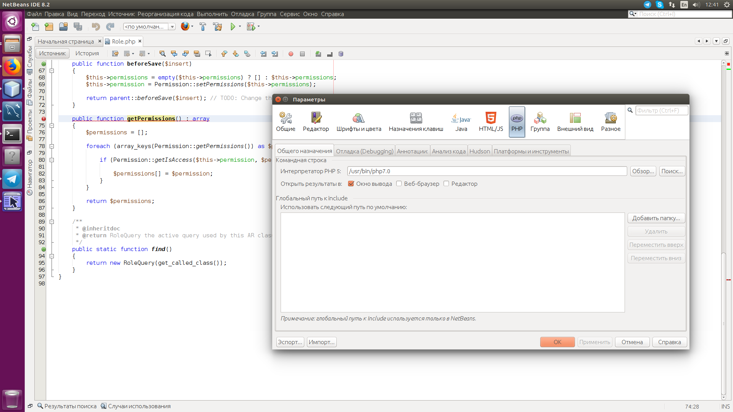Viewport: 733px width, 412px height.
Task: Click the Поиск (Ctrl+I) quick search field
Action: 685,14
